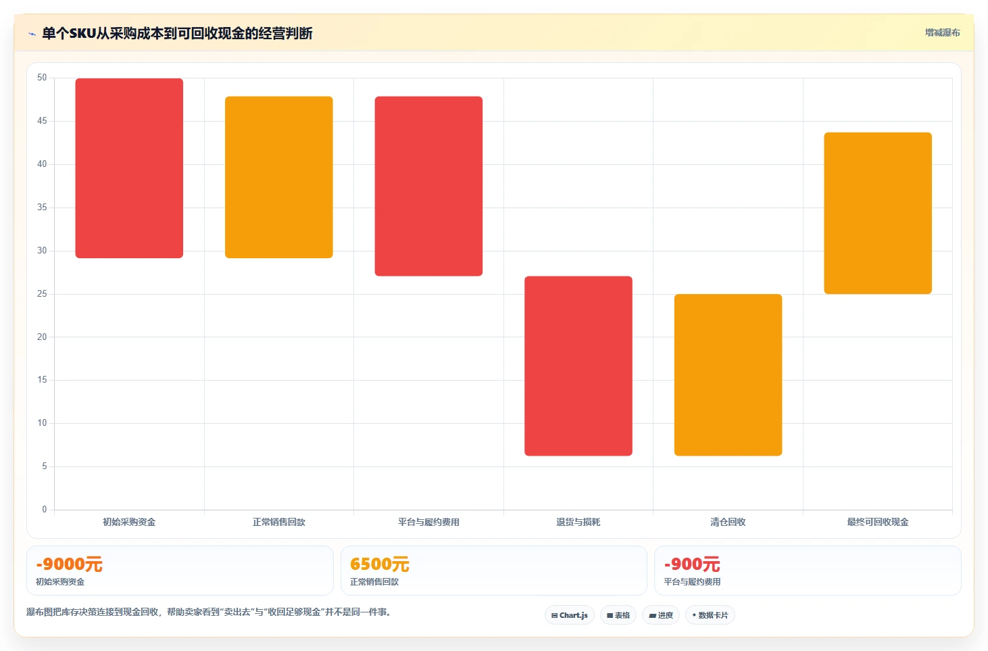
Task: Click the y-axis value 0
Action: (45, 510)
